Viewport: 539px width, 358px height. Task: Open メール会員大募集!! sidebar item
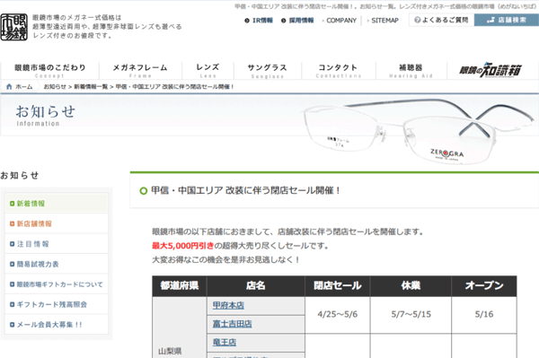point(57,325)
